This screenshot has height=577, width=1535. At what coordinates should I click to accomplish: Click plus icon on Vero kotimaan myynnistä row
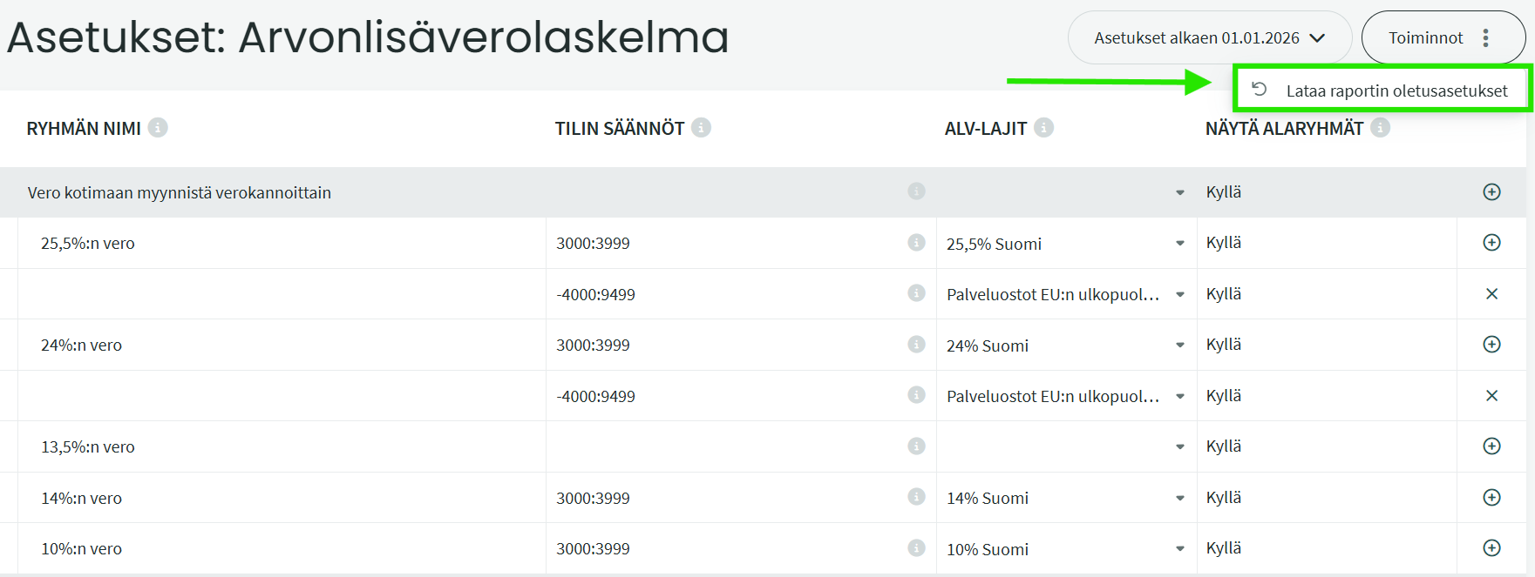(1491, 192)
